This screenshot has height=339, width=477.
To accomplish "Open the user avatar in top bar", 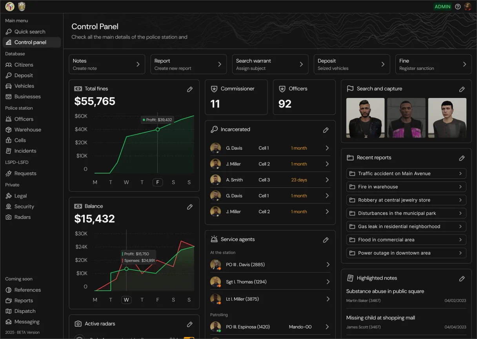I will [x=468, y=7].
